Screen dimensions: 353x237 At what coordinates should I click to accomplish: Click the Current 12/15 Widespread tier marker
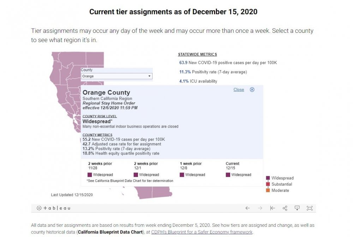pos(228,175)
